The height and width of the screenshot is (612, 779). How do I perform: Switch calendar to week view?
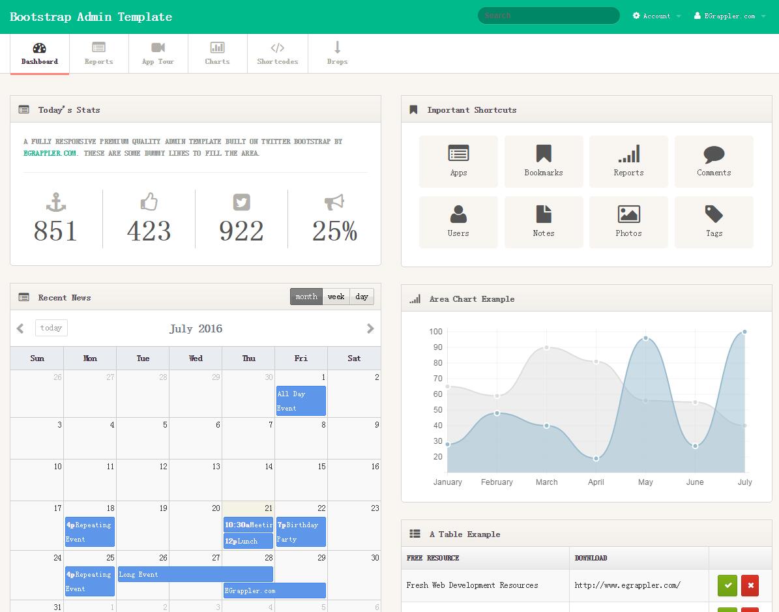336,297
